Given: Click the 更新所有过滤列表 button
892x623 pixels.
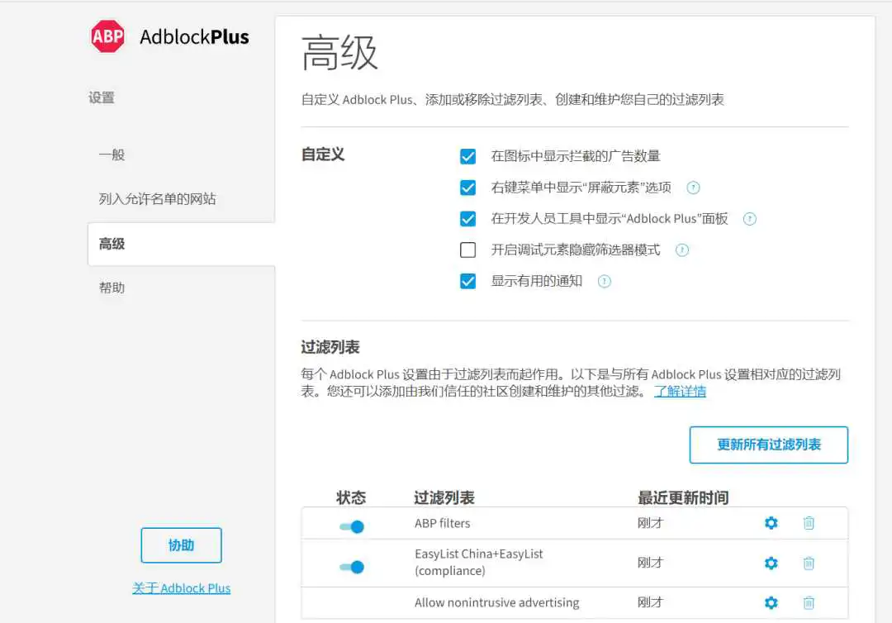Looking at the screenshot, I should tap(768, 445).
